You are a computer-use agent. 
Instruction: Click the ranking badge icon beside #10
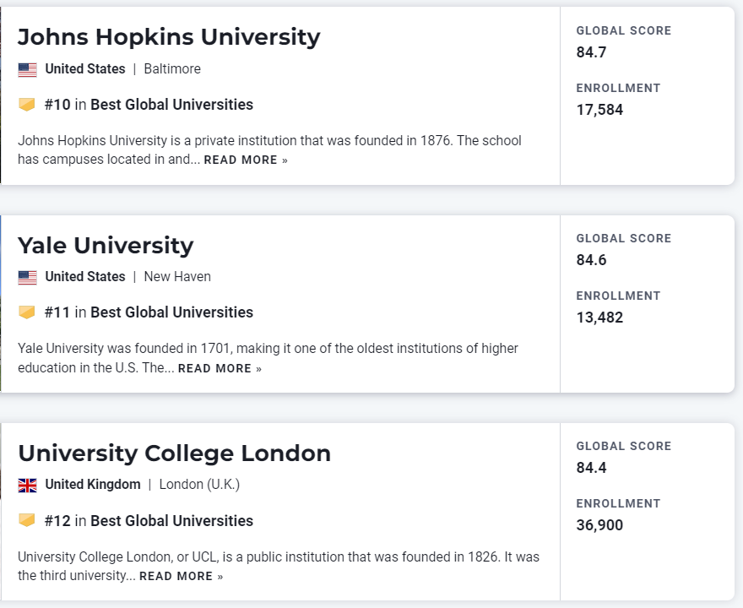pyautogui.click(x=27, y=105)
